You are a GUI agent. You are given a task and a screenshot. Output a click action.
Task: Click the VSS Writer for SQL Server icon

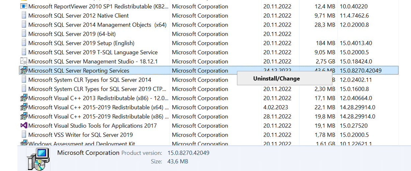point(24,135)
